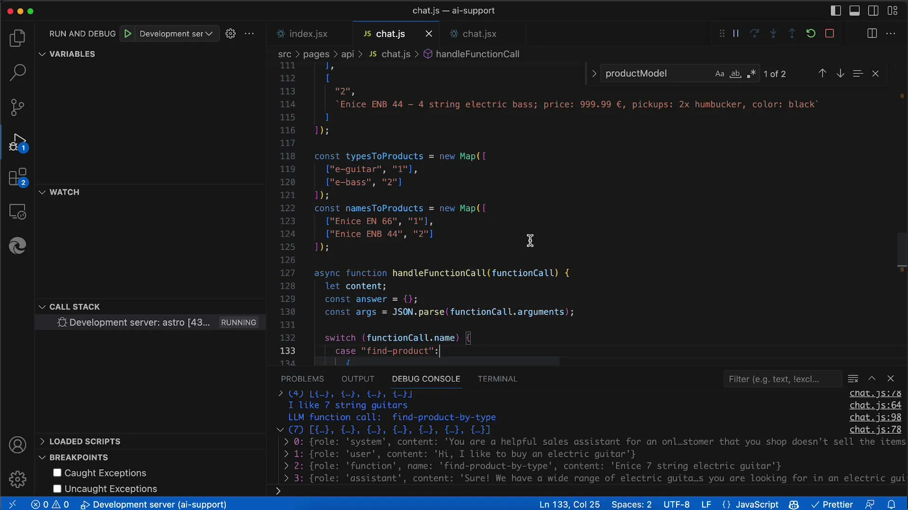908x510 pixels.
Task: Open the Extensions view icon
Action: pos(18,177)
